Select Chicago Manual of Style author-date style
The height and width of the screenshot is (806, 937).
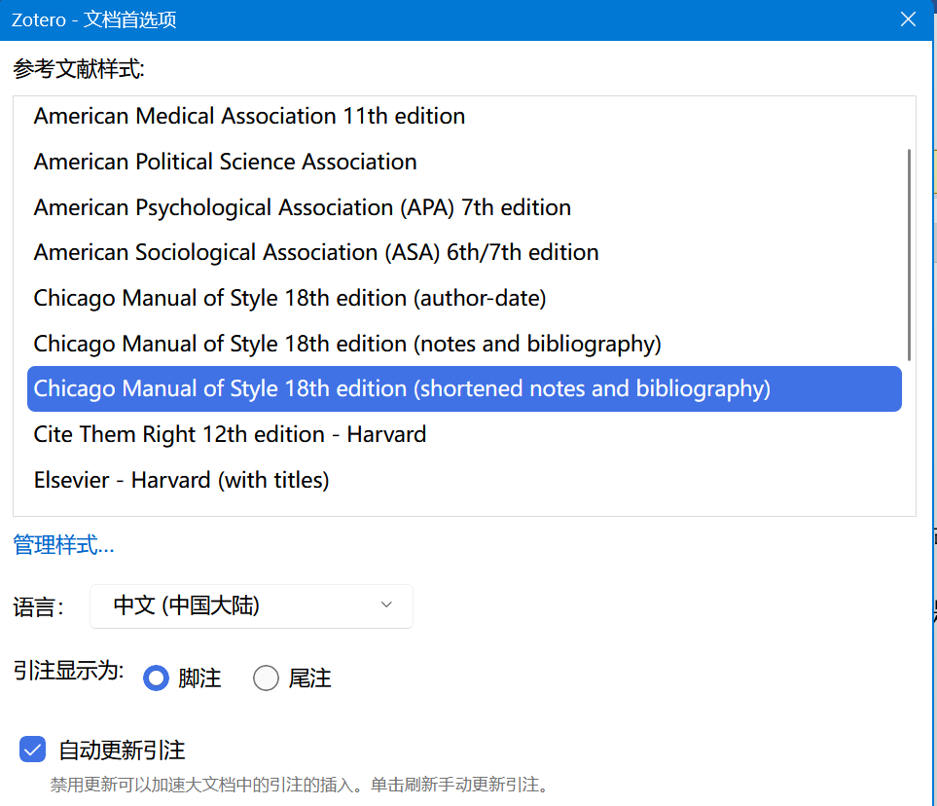(x=290, y=298)
